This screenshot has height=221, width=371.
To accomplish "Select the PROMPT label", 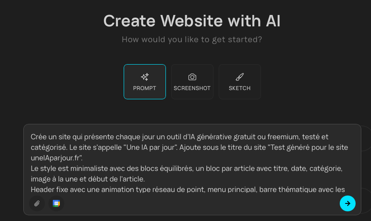I will click(x=144, y=88).
